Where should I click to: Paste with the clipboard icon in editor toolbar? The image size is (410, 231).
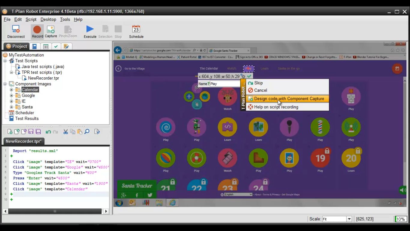(80, 131)
